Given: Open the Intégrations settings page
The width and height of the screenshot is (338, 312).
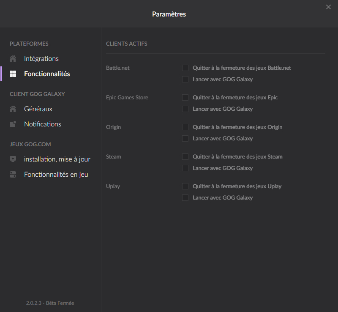Looking at the screenshot, I should [41, 59].
